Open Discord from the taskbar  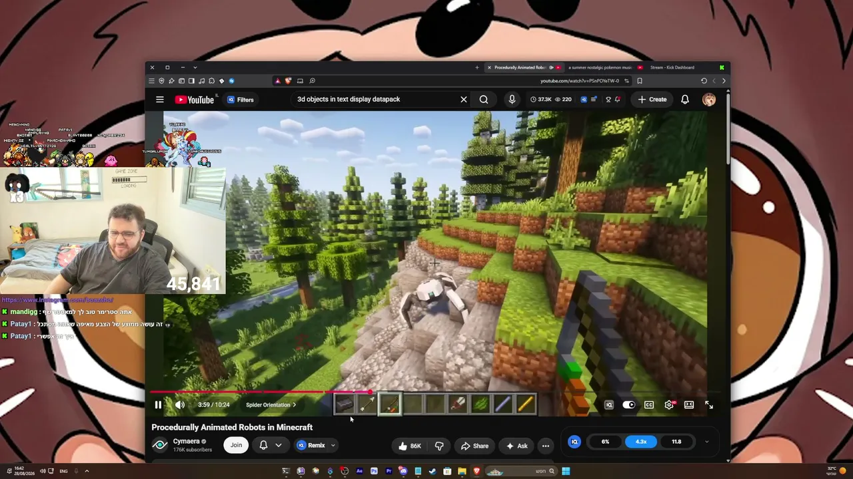tap(403, 471)
